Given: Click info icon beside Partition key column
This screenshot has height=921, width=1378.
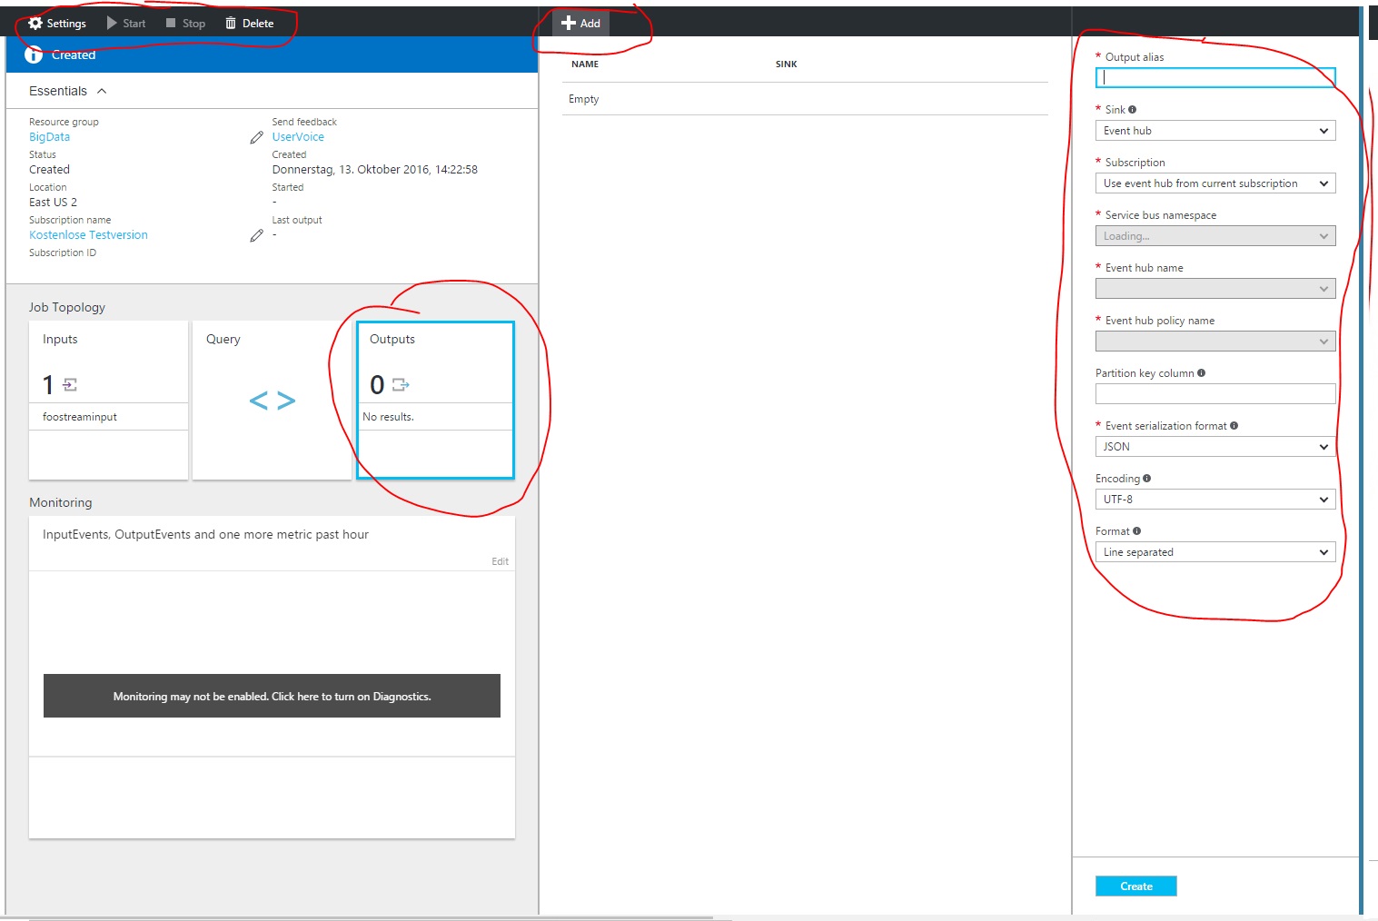Looking at the screenshot, I should coord(1201,373).
